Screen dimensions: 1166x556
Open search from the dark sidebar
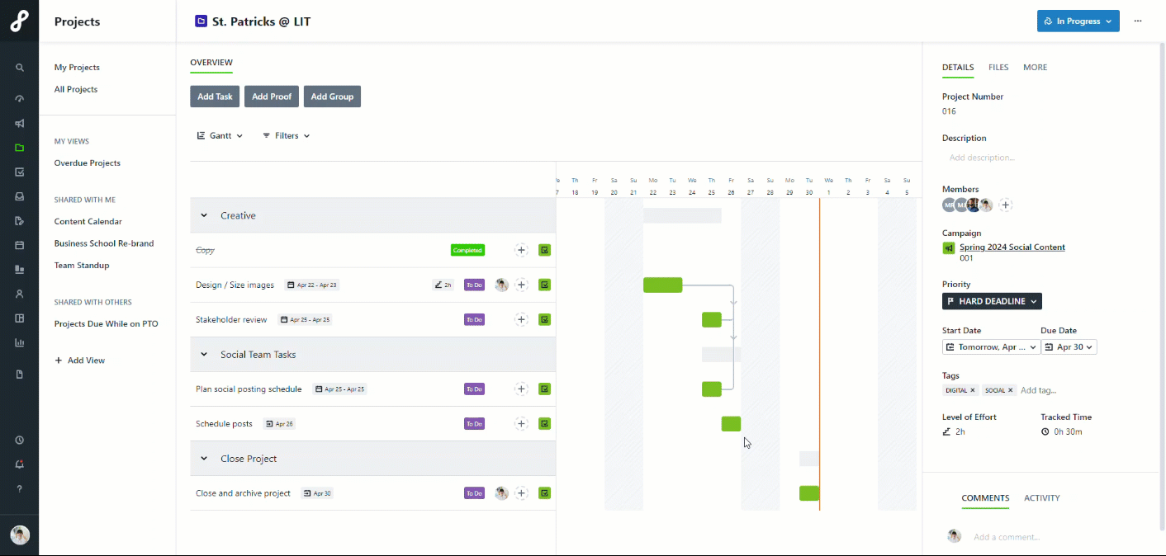[x=20, y=68]
